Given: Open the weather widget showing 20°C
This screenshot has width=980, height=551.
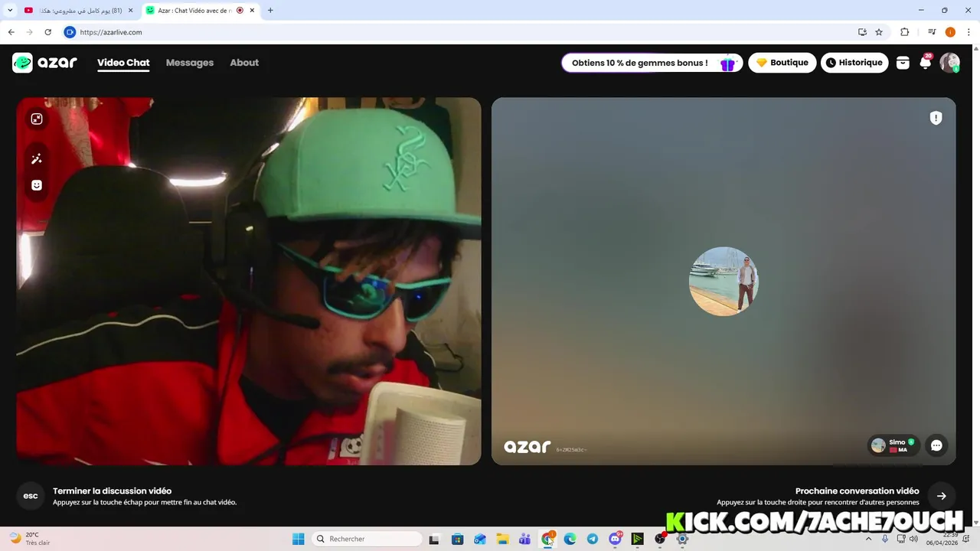Looking at the screenshot, I should pyautogui.click(x=29, y=539).
